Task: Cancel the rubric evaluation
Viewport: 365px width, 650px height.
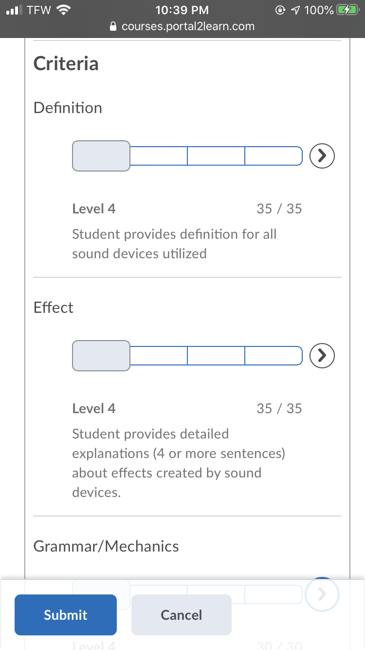Action: point(182,615)
